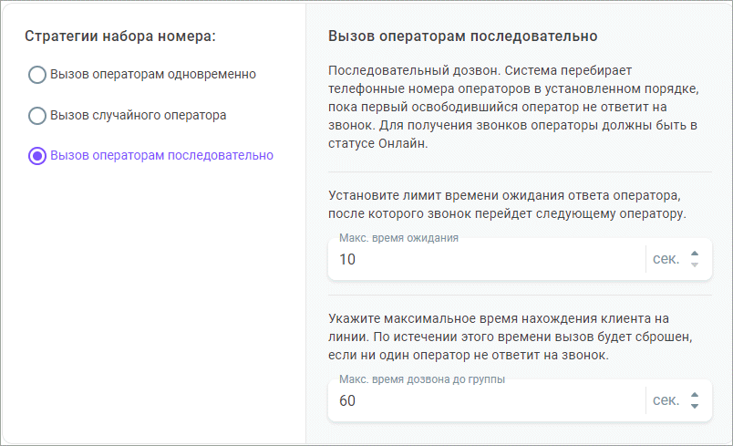Click the 'Укажите максимальное время нахождения' text
The image size is (733, 446).
[510, 337]
